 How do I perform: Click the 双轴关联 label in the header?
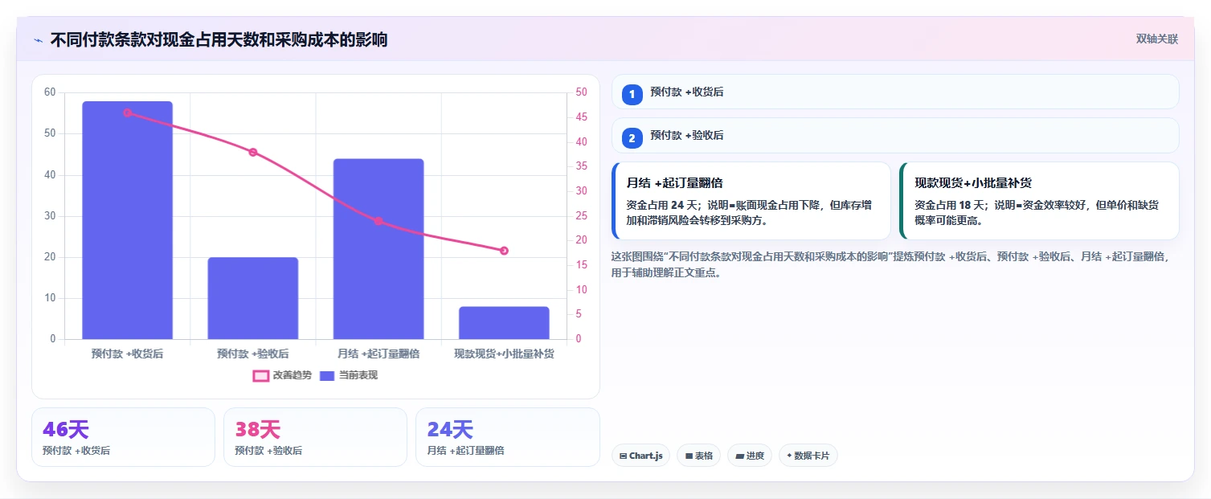click(1156, 39)
